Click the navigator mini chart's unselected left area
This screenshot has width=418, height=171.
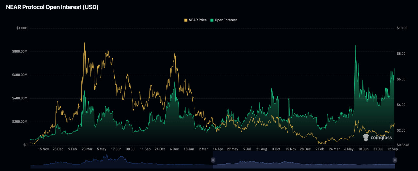(121, 160)
